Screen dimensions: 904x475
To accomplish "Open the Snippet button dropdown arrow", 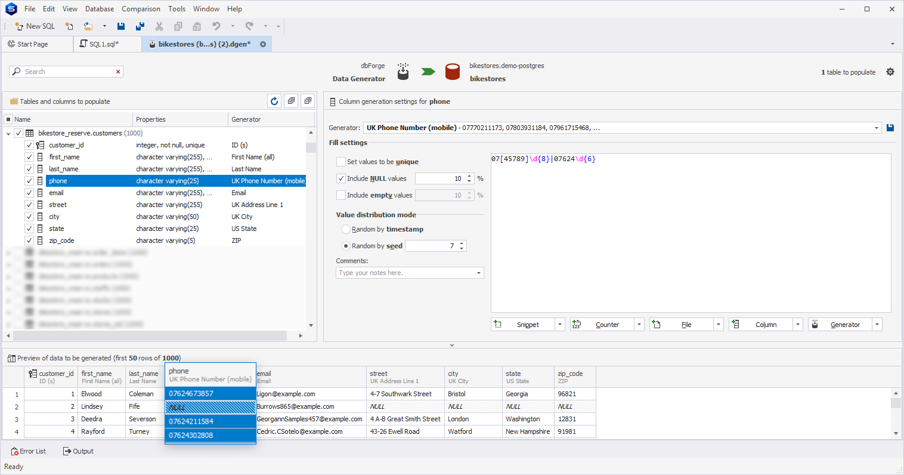I will 559,325.
